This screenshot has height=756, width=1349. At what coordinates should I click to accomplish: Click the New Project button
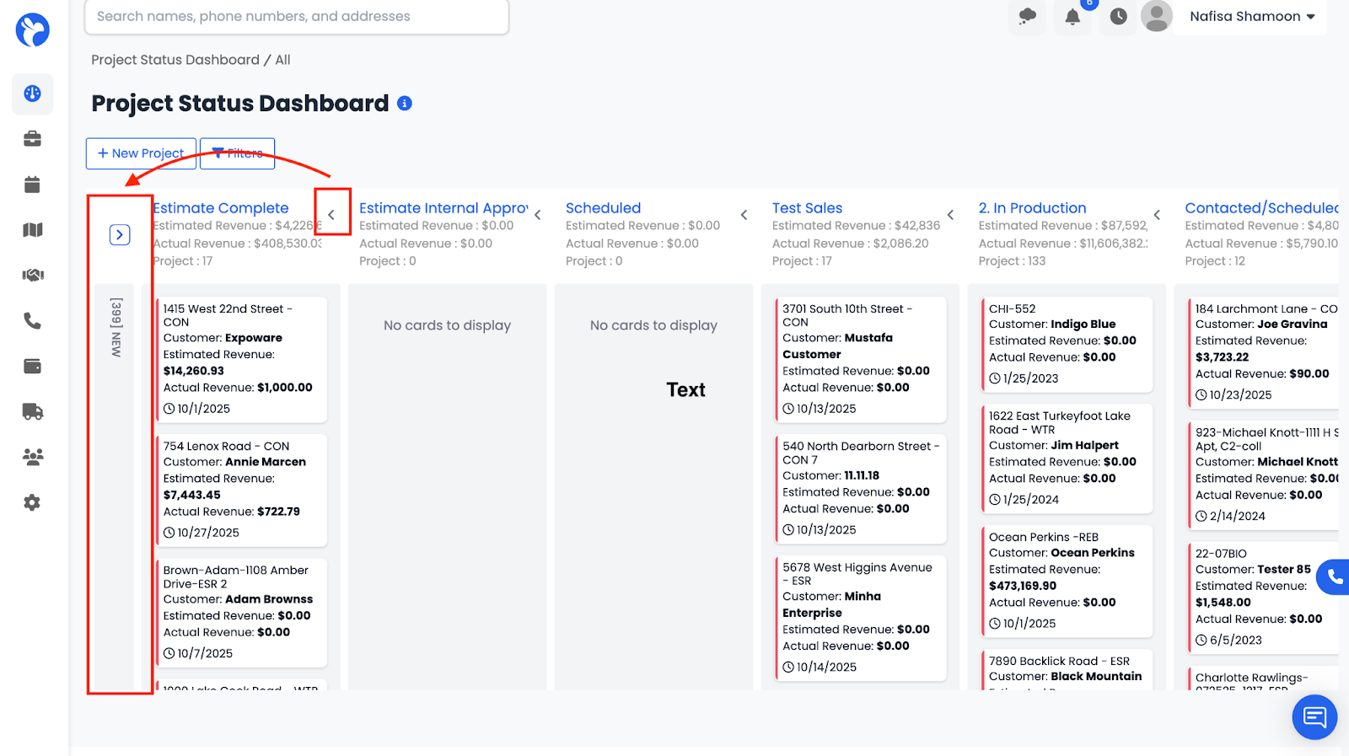pyautogui.click(x=141, y=153)
